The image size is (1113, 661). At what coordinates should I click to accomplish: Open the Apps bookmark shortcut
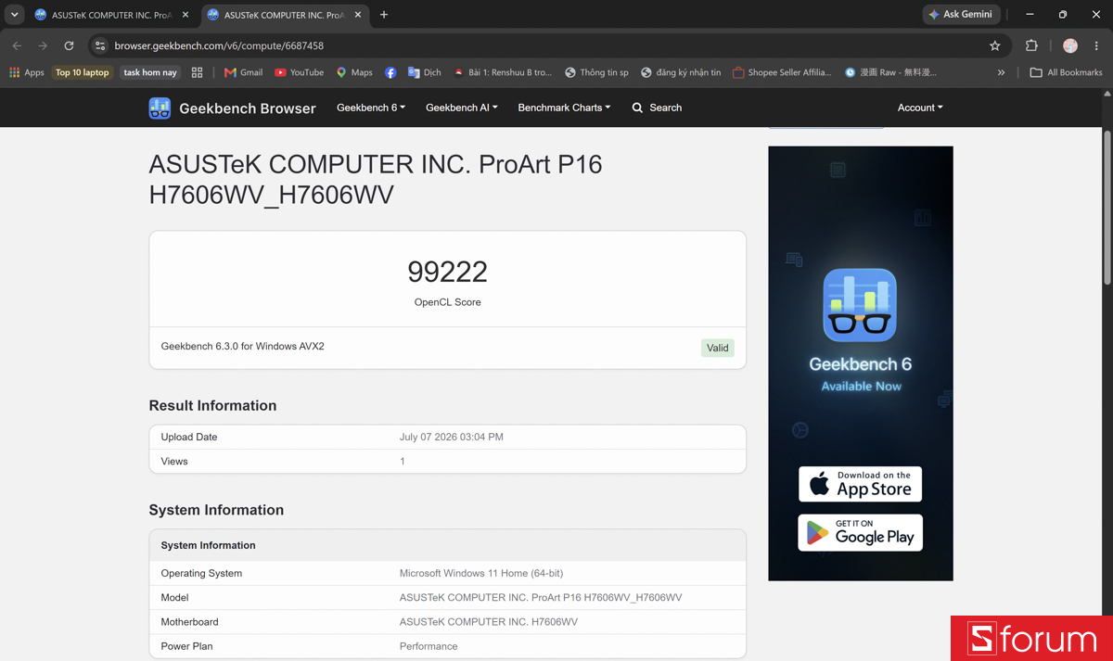click(x=27, y=72)
